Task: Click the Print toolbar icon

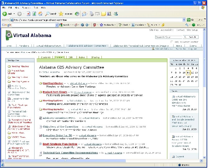Action: click(x=91, y=14)
